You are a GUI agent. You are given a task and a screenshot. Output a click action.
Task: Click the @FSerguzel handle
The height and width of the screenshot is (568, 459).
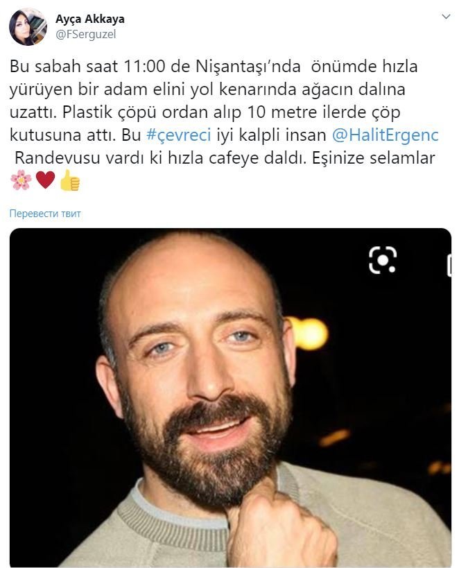click(x=85, y=35)
